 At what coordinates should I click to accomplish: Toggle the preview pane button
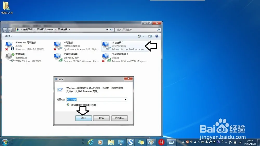click(x=150, y=36)
